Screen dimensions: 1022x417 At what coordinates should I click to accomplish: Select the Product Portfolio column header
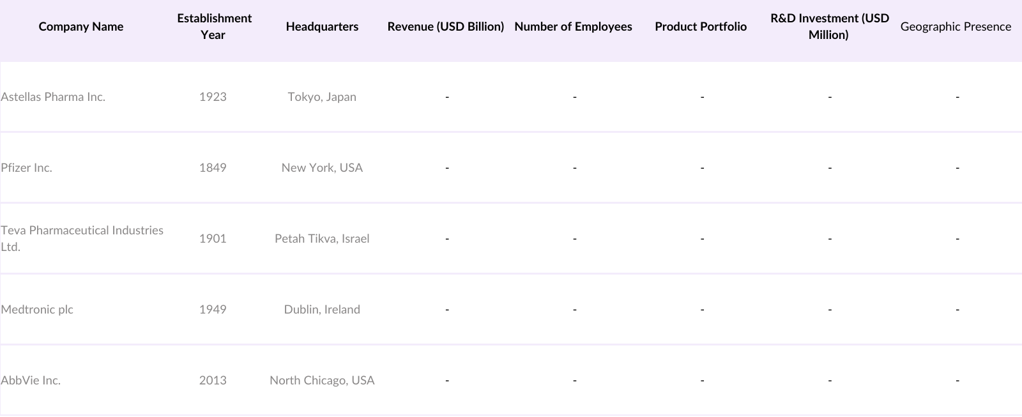pyautogui.click(x=701, y=27)
